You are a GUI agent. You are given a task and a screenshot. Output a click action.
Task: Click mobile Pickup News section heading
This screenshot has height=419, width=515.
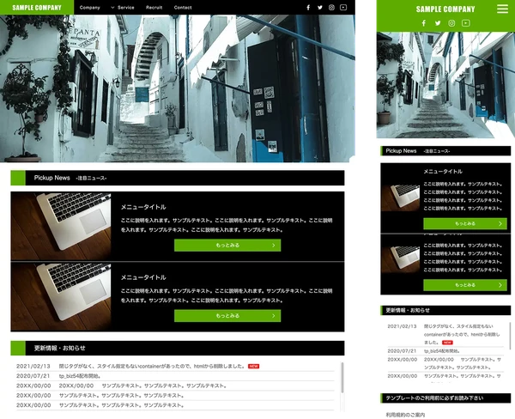point(445,151)
